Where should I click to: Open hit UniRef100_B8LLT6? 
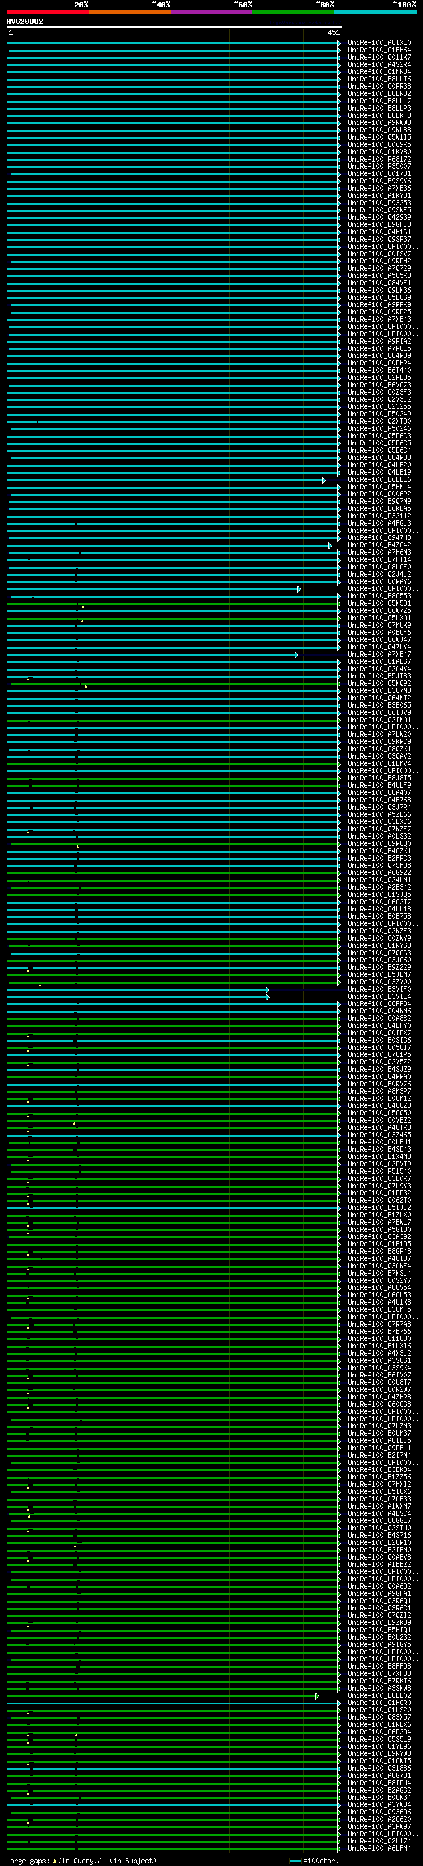[379, 79]
